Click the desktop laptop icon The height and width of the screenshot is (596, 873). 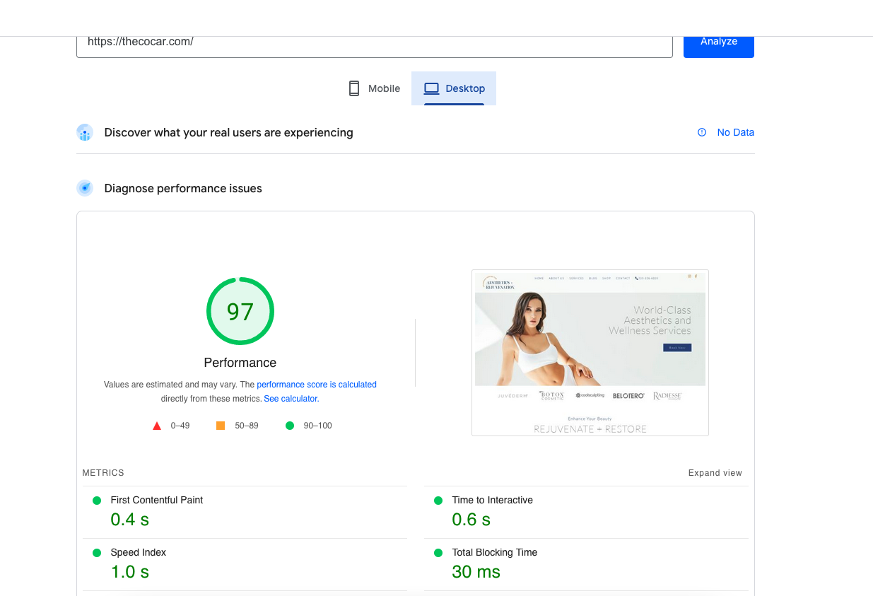point(431,88)
